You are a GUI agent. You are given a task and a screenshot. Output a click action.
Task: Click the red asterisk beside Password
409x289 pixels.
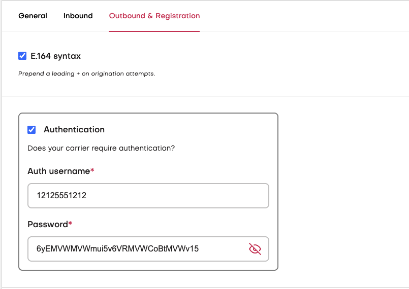tap(70, 224)
